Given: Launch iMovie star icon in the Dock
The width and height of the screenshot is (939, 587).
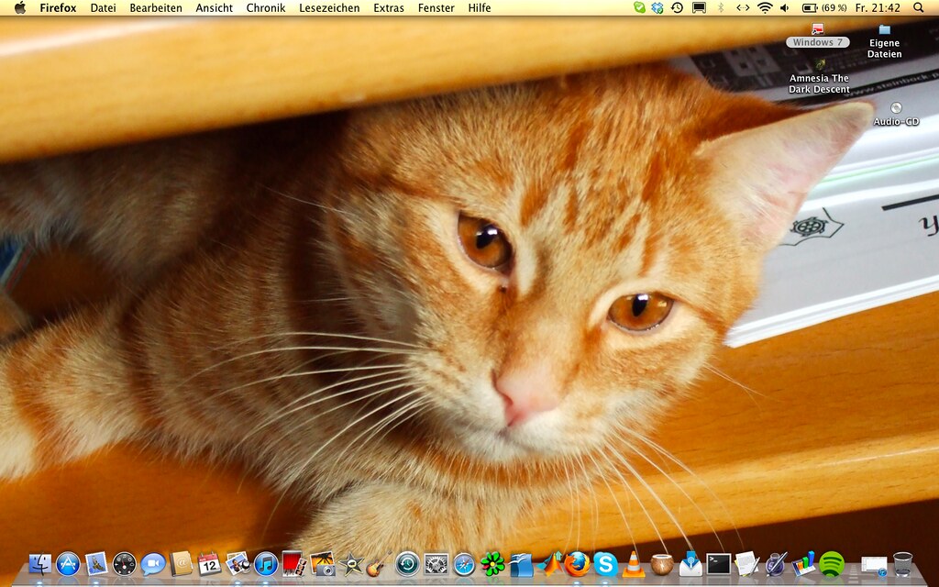Looking at the screenshot, I should (x=351, y=564).
